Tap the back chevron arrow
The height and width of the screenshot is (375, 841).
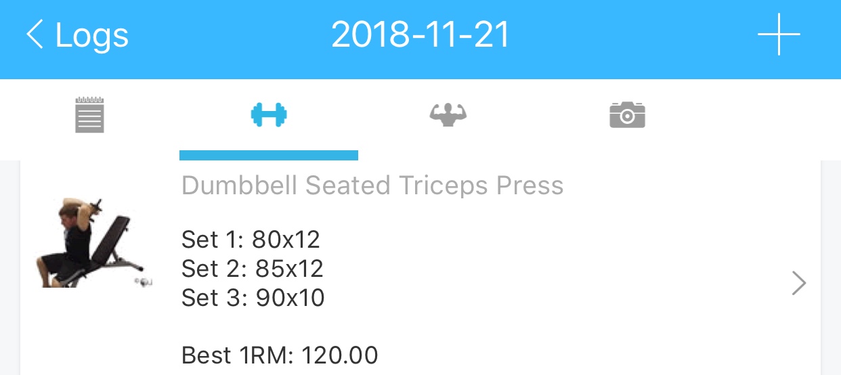coord(35,35)
